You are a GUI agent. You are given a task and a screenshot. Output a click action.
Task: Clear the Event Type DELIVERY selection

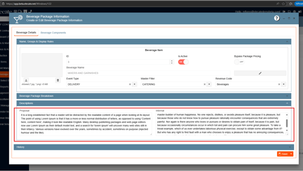(130, 84)
